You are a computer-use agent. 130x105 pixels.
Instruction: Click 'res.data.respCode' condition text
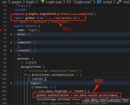pyautogui.click(x=53, y=91)
